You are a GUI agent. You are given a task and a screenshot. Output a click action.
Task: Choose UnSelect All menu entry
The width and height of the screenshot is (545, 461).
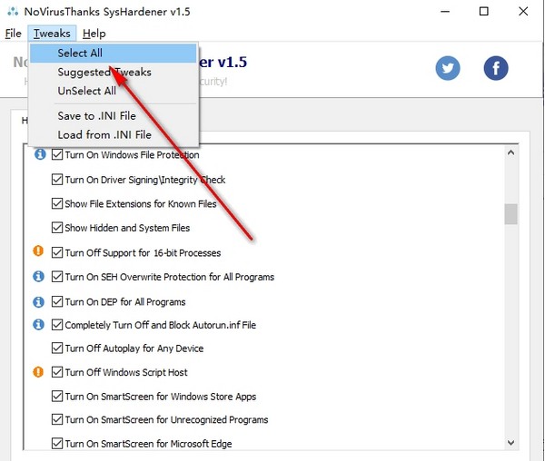click(114, 91)
